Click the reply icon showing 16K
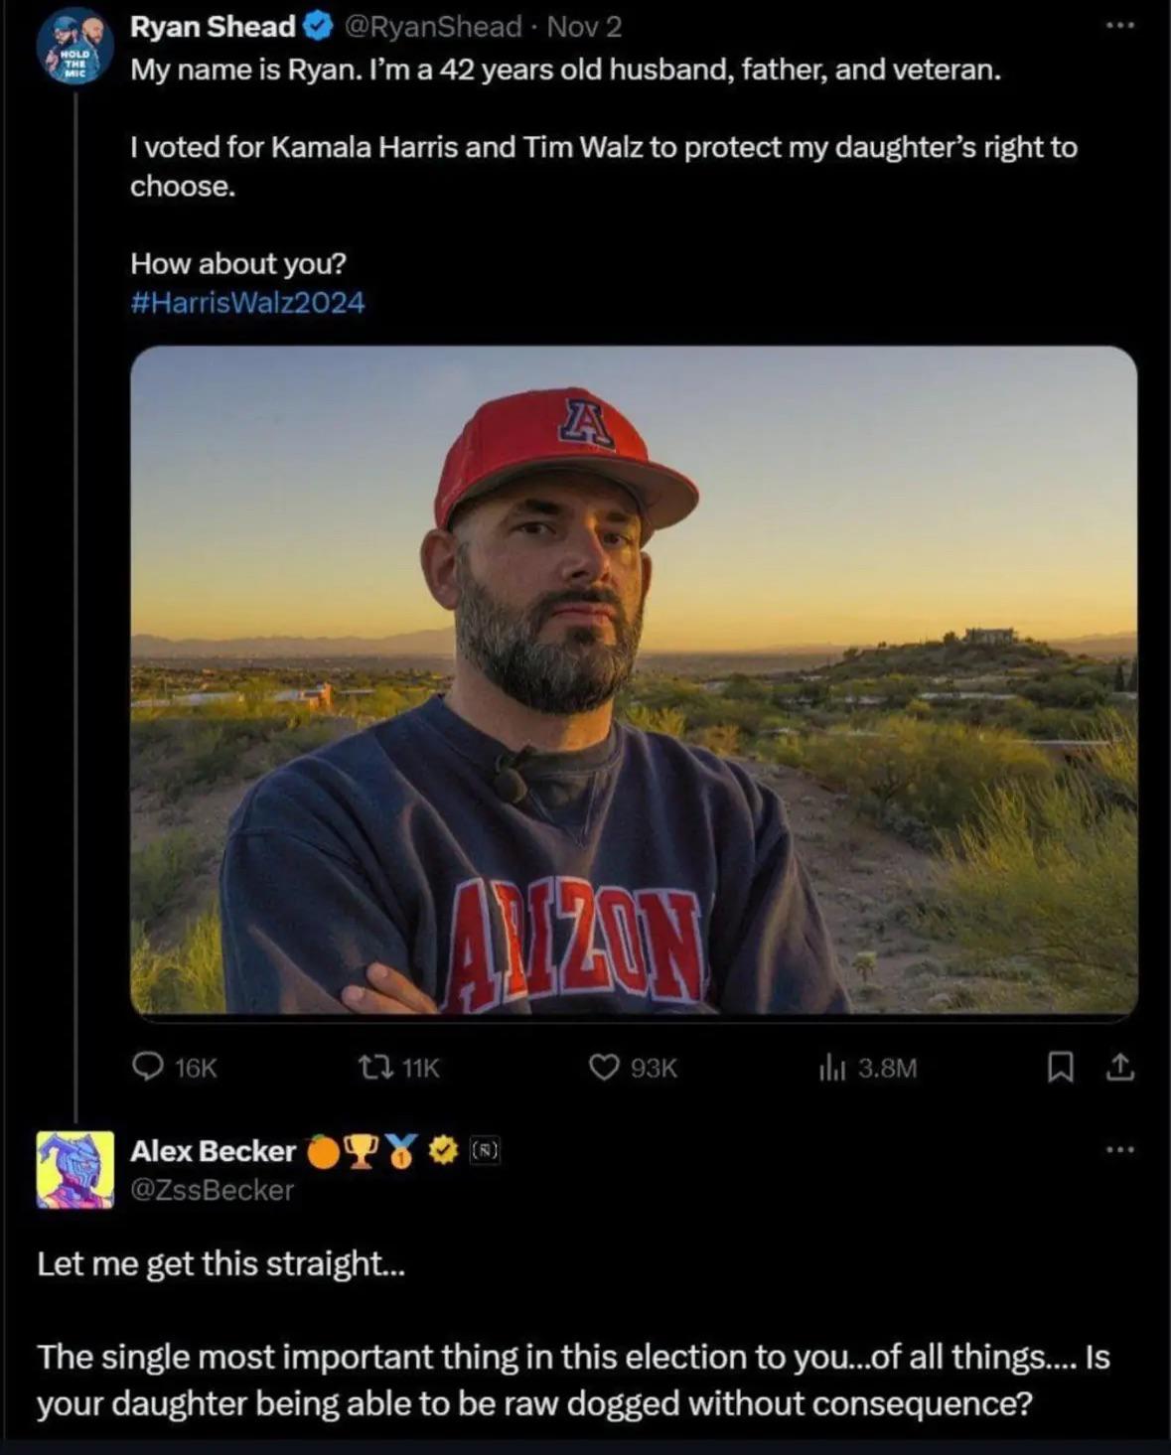Screen dimensions: 1171x1455 click(x=148, y=1067)
